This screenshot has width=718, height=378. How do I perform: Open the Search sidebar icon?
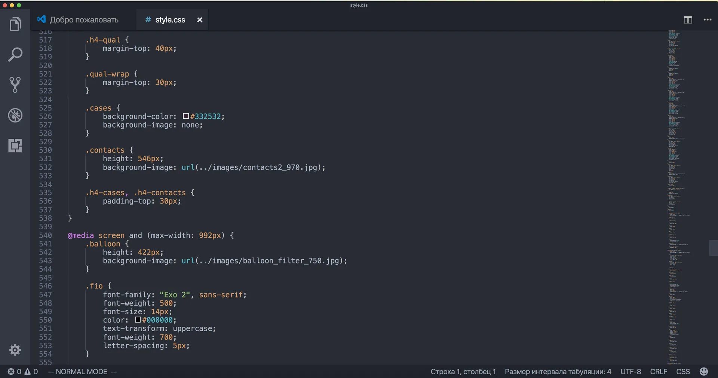click(x=15, y=54)
